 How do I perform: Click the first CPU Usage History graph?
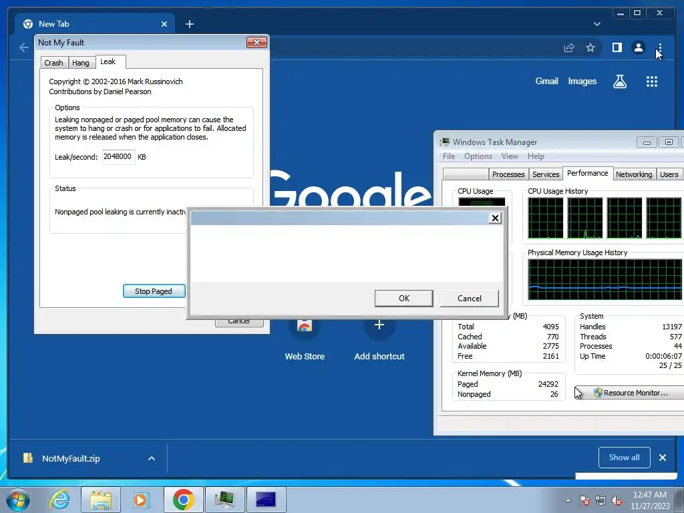(545, 218)
